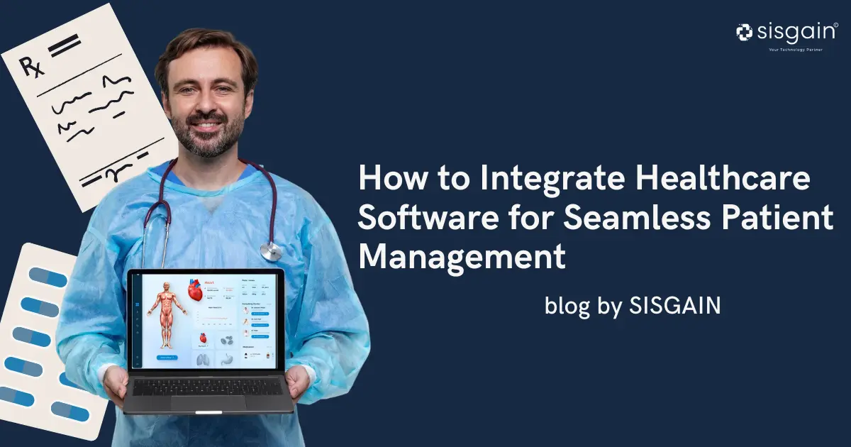Click the small heart icon above My Heart card

203,338
